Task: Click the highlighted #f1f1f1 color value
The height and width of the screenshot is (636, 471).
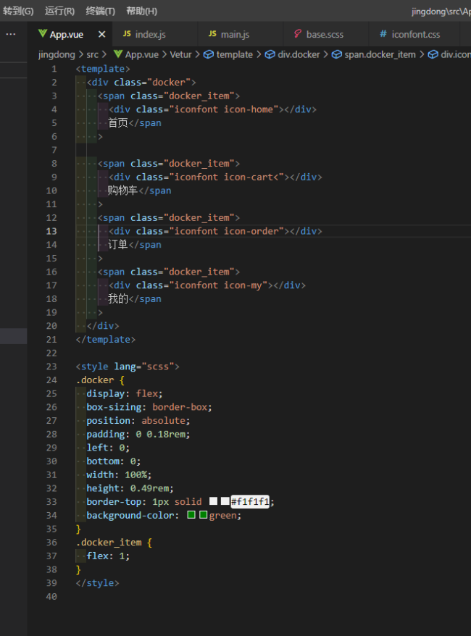Action: point(250,502)
